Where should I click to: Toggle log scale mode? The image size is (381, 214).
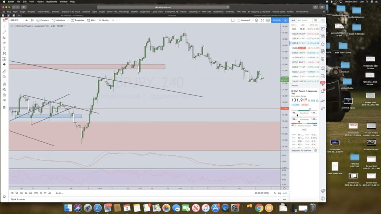(x=279, y=193)
